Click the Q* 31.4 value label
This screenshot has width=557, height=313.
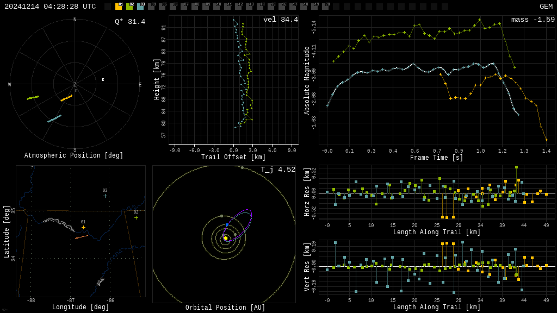pos(129,22)
